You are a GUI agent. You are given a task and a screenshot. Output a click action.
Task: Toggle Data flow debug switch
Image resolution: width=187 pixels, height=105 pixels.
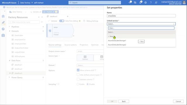point(62,21)
